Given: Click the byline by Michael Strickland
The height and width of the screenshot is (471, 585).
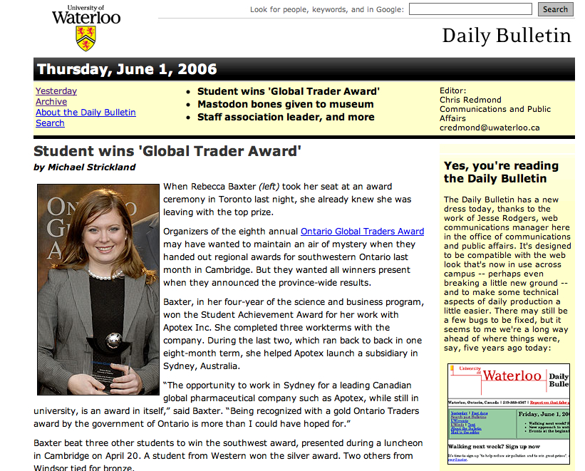Looking at the screenshot, I should [x=84, y=167].
